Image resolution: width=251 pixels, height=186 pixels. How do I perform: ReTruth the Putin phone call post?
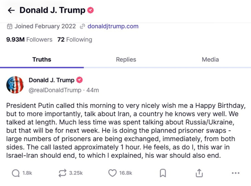point(62,173)
